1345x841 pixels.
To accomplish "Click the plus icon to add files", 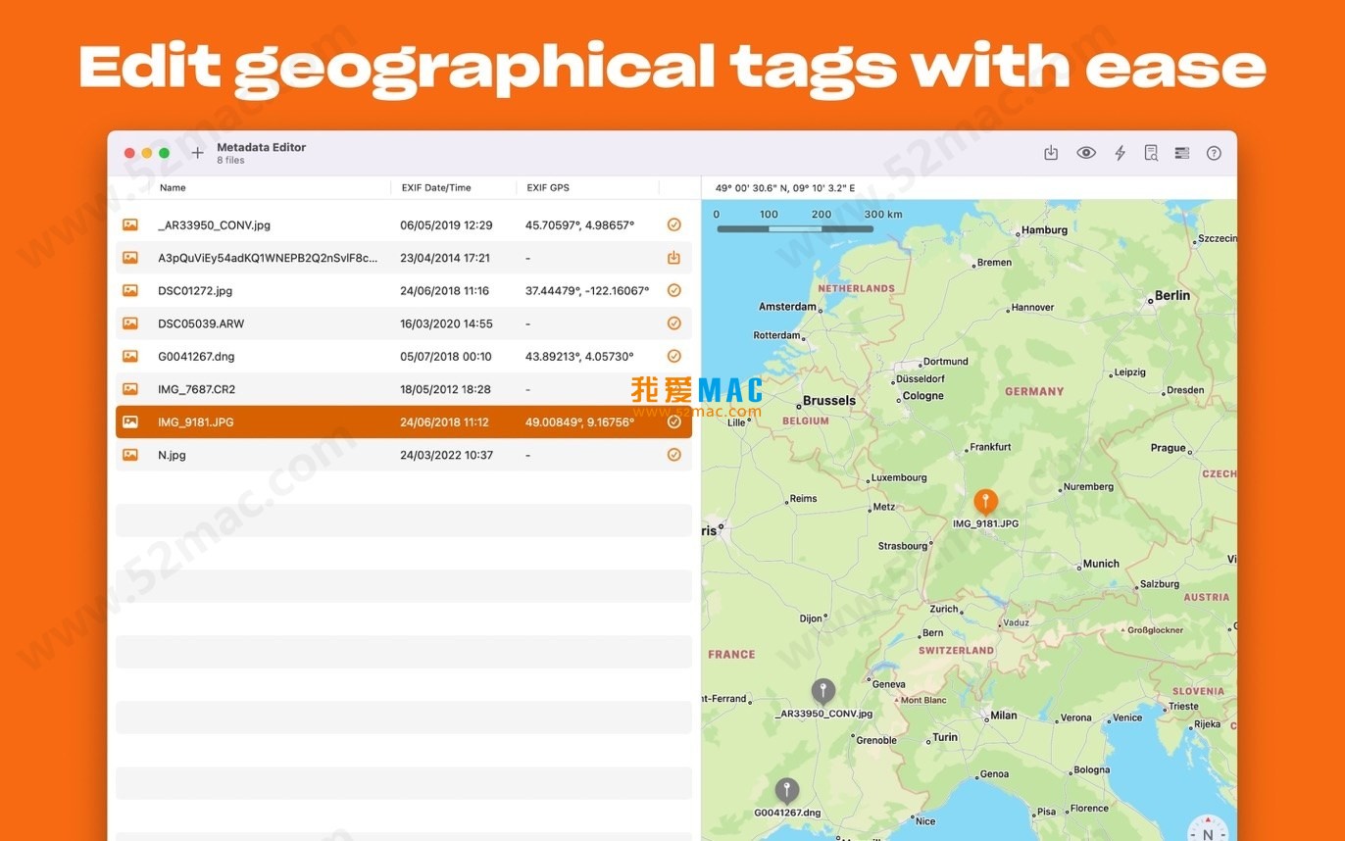I will point(197,153).
